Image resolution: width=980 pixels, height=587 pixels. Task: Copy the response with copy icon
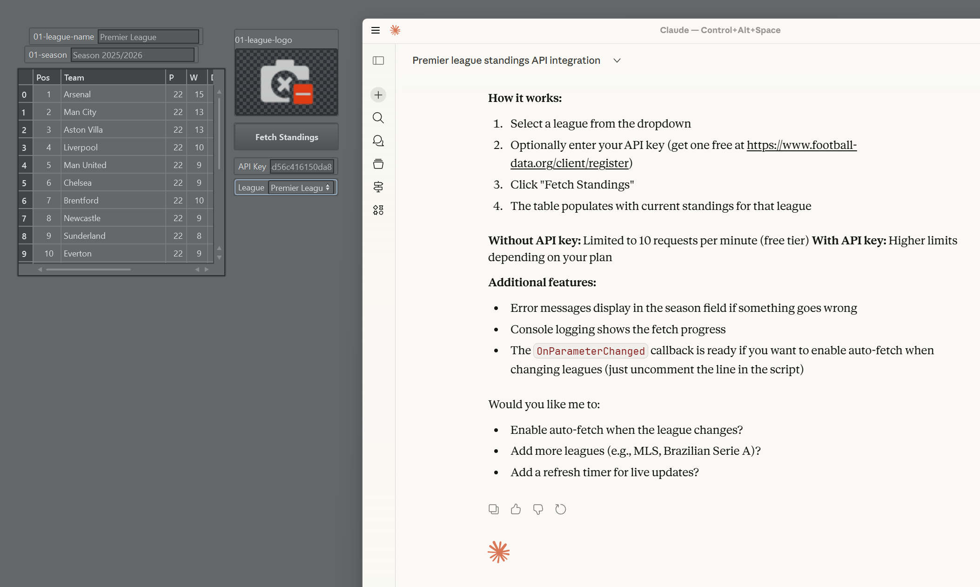coord(494,509)
